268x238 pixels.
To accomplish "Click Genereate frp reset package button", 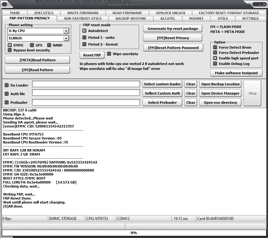I will (173, 29).
